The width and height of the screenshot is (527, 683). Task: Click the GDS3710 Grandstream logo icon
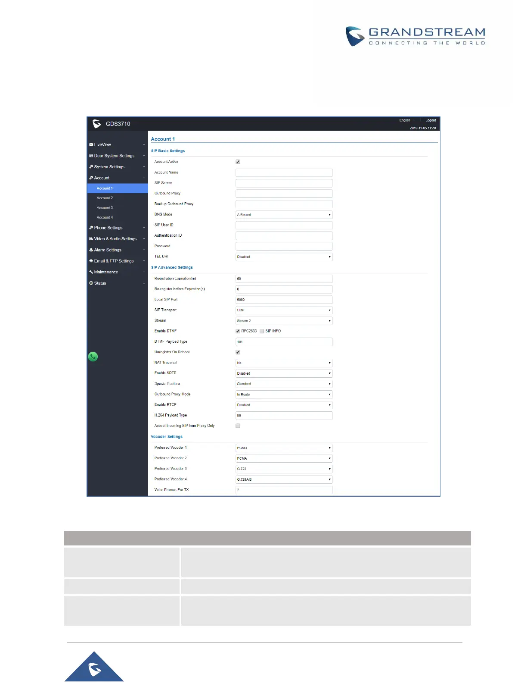(97, 124)
